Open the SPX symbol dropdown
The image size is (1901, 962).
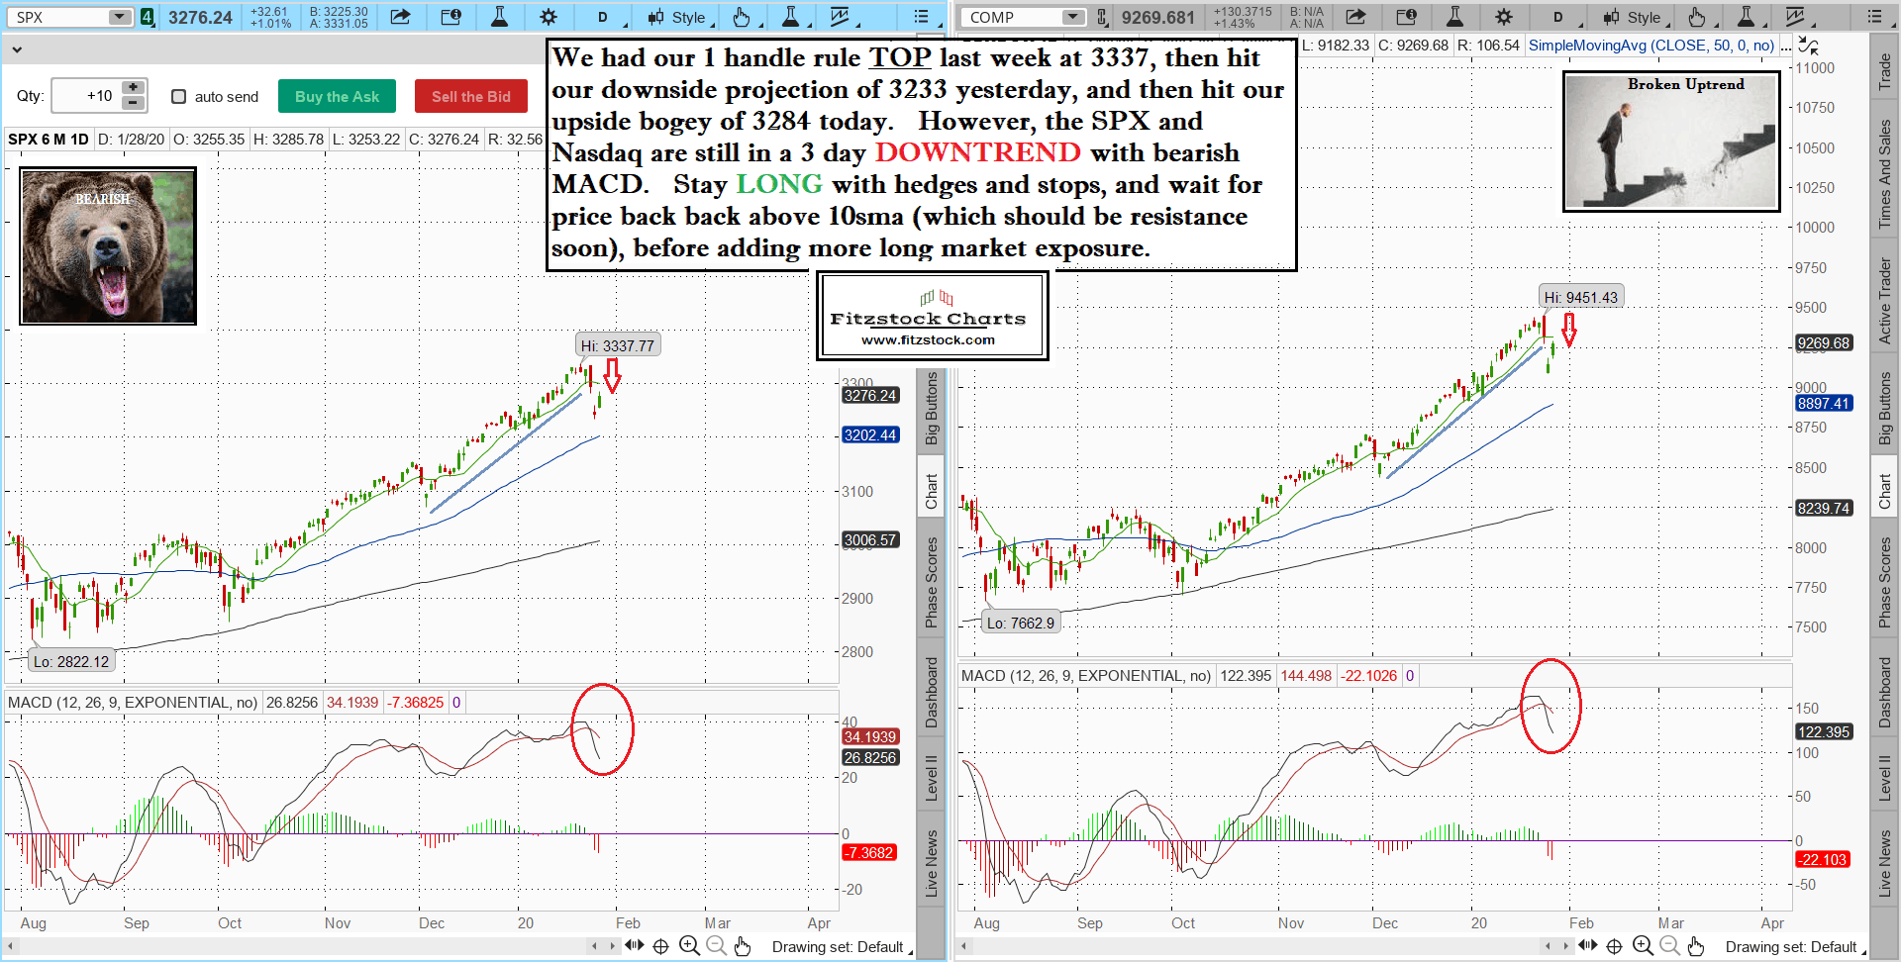[x=119, y=17]
